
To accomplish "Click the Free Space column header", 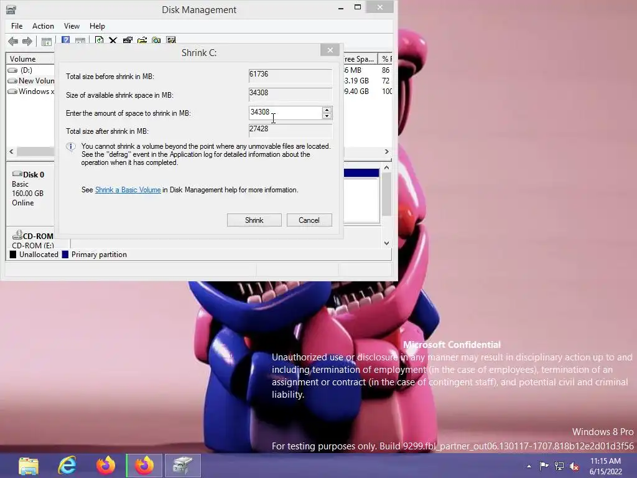I will 360,59.
